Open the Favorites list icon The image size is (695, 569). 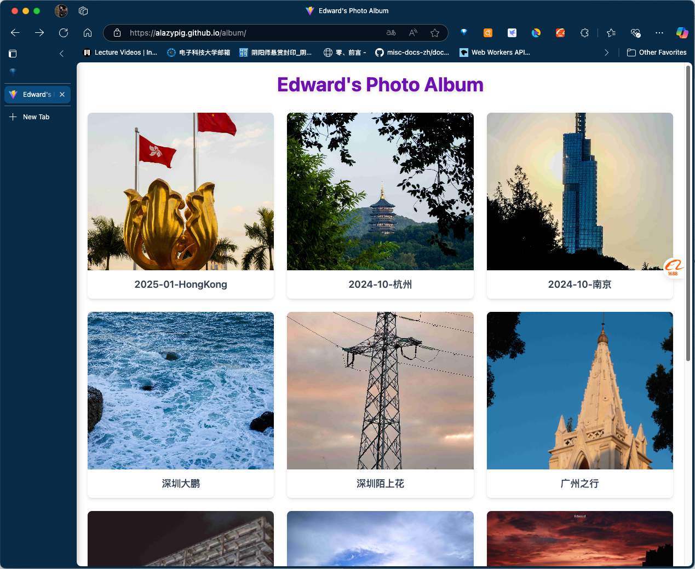pyautogui.click(x=611, y=33)
